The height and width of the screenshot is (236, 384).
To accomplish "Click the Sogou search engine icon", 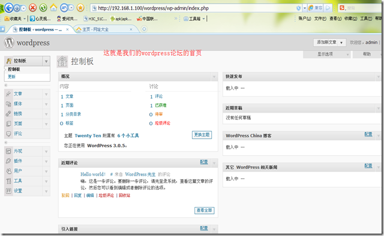I will tap(342, 8).
